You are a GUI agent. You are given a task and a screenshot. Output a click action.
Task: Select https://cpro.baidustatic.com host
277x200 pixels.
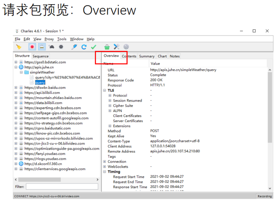[x=48, y=128]
